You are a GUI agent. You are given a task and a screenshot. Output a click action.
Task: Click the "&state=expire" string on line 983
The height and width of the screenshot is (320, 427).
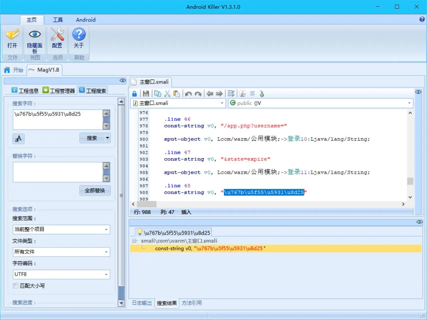[245, 159]
